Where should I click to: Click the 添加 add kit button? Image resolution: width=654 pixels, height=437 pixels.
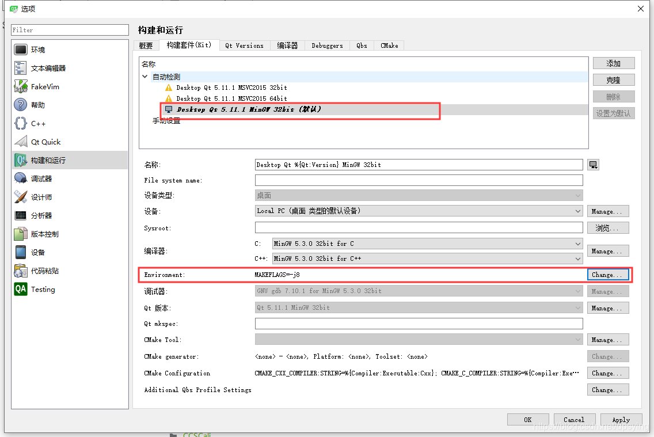614,63
